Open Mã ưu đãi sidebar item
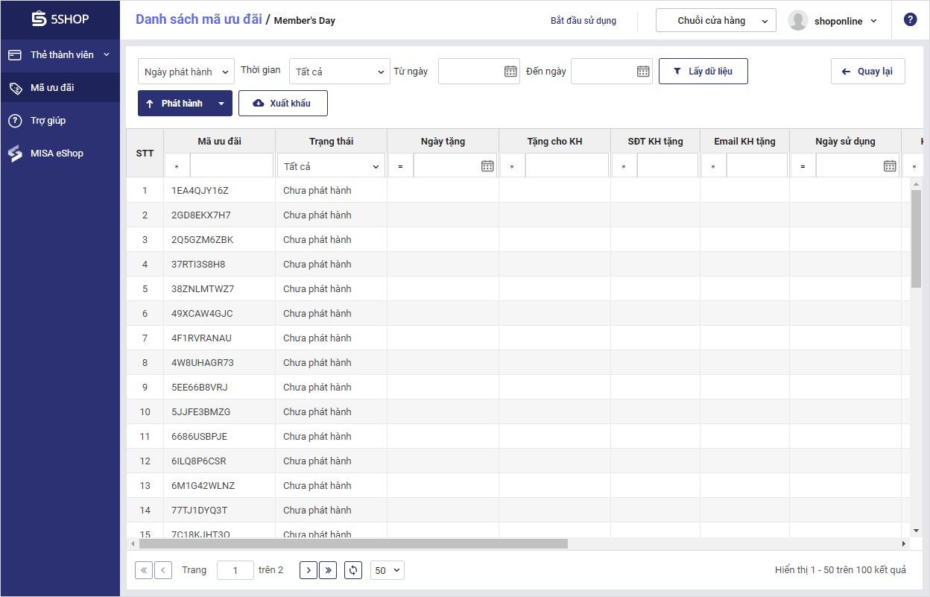This screenshot has width=930, height=597. (x=60, y=87)
